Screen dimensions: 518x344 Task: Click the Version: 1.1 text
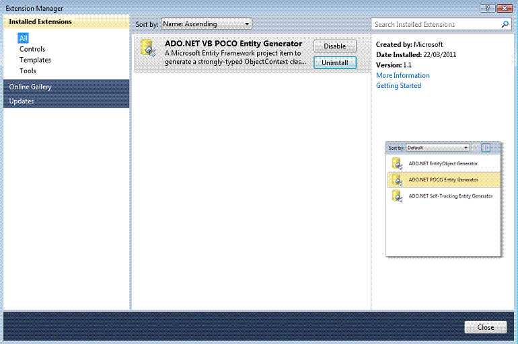pos(394,65)
